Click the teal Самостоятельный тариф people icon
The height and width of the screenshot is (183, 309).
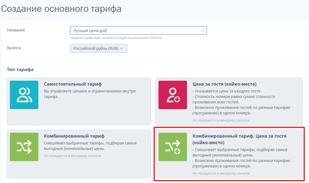pos(24,95)
